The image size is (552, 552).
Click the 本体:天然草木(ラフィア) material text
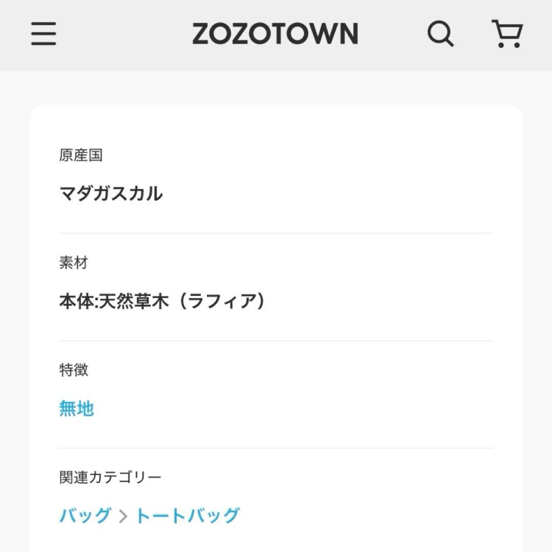tap(163, 302)
